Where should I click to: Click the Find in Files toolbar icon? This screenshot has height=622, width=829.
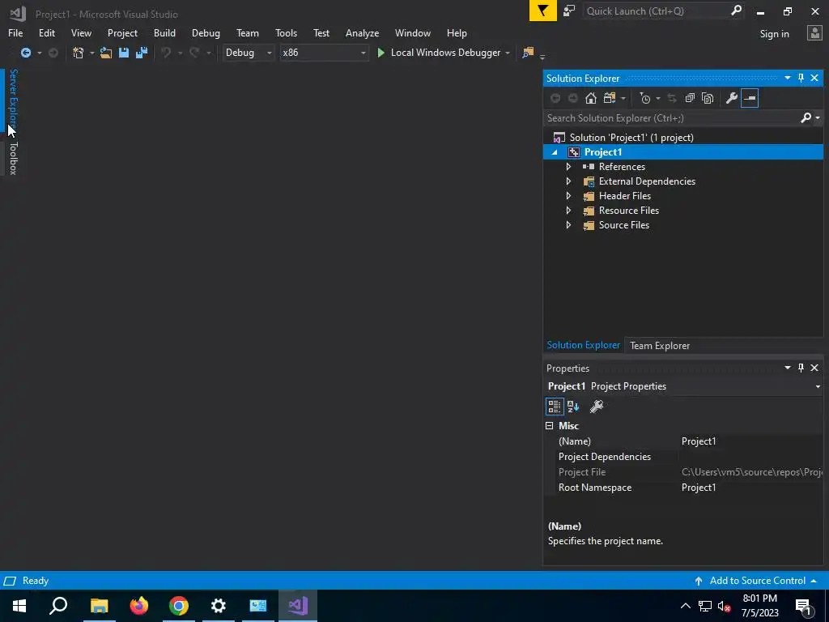pyautogui.click(x=528, y=53)
